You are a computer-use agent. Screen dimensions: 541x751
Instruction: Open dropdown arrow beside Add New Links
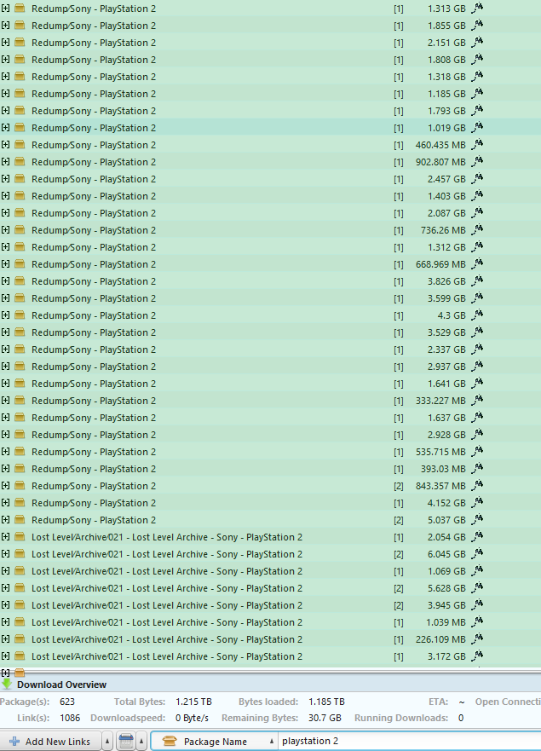[107, 741]
